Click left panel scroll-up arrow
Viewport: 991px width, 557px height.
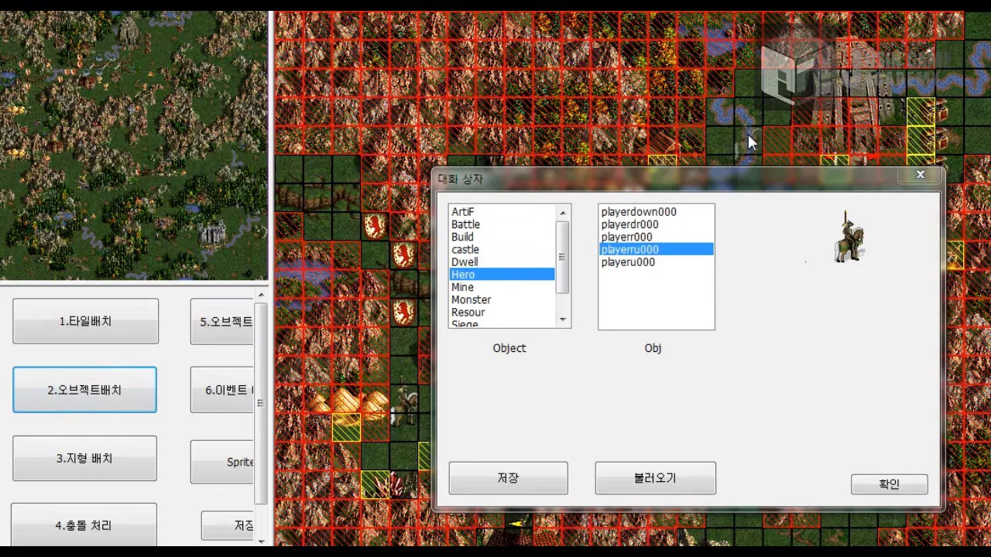pyautogui.click(x=261, y=295)
